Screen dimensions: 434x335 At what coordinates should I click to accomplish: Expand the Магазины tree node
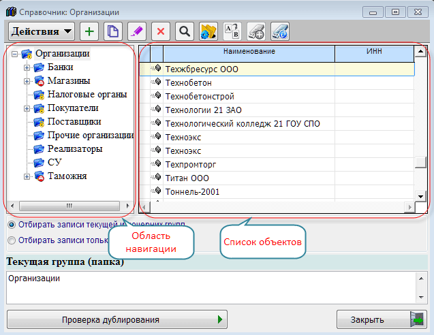[x=27, y=81]
